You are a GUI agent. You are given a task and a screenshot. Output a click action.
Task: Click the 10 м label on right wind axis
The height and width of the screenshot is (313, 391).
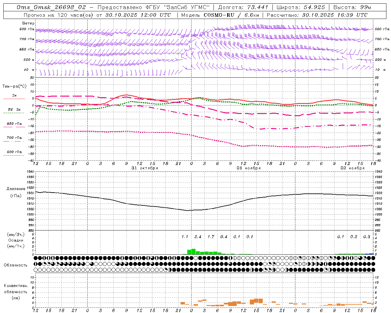pos(380,70)
